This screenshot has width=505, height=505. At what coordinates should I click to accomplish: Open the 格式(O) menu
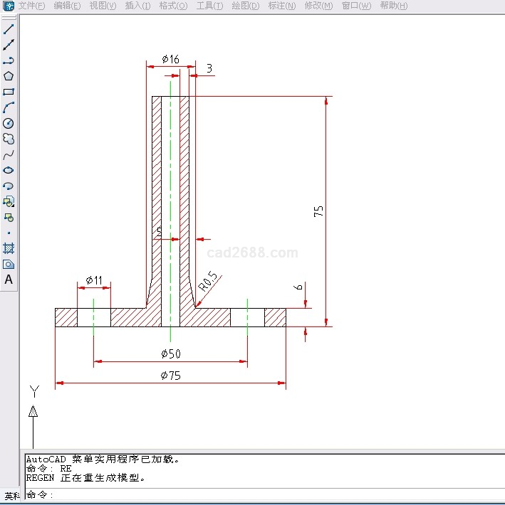[x=173, y=6]
